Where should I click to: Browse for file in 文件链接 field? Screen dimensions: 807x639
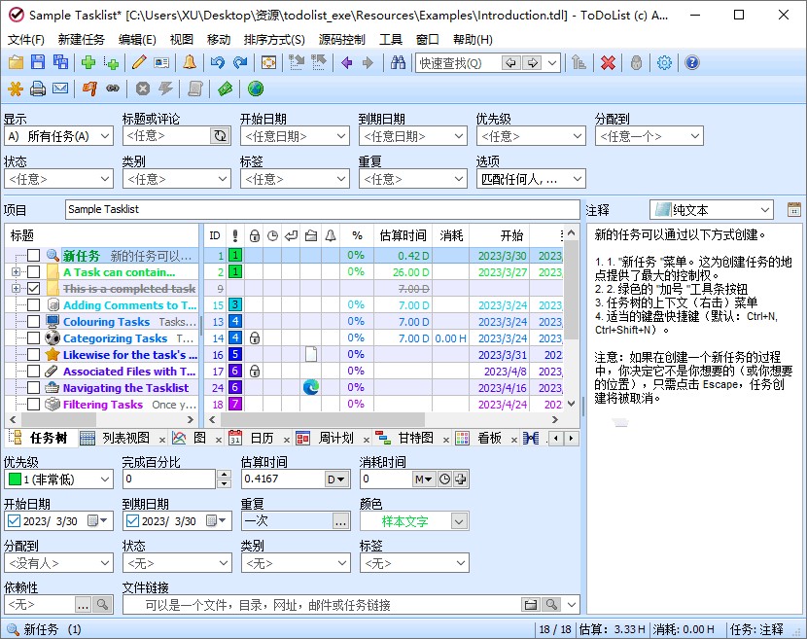[x=531, y=605]
